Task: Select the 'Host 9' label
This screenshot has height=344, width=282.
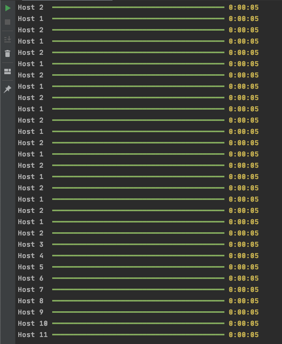Action: click(31, 312)
